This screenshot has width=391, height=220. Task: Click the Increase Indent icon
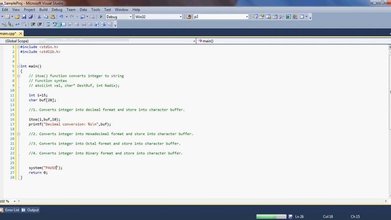click(x=40, y=24)
